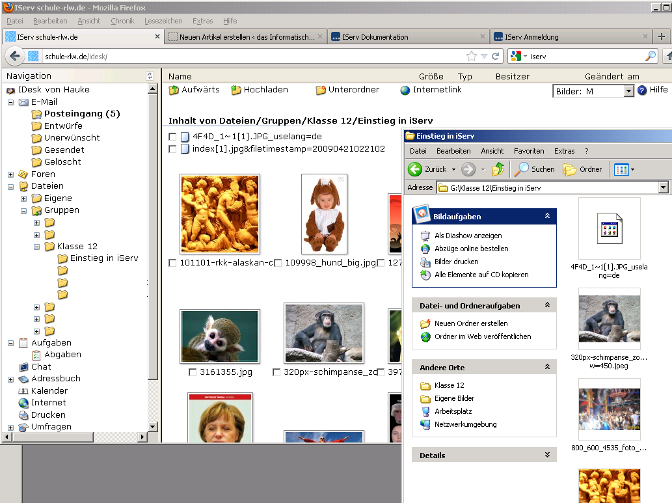
Task: Click the Firefox browser back arrow
Action: (x=15, y=56)
